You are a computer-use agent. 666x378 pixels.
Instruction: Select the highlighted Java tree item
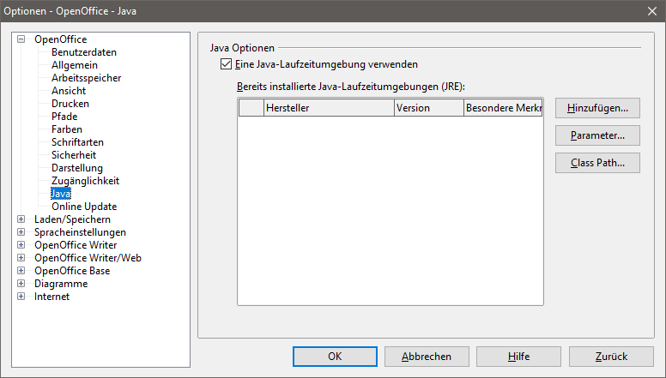[x=61, y=194]
